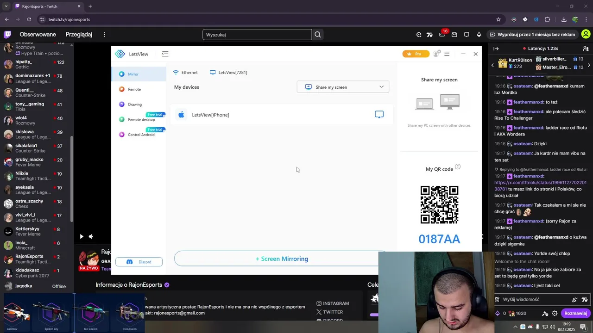Open the chat emote picker party icon

(x=575, y=299)
